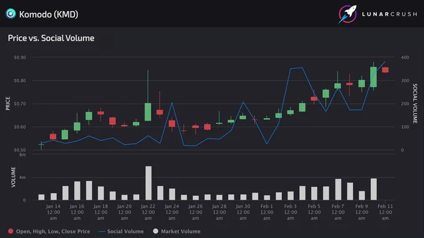The height and width of the screenshot is (238, 424).
Task: Click the grey Market Volume legend dot
Action: pyautogui.click(x=155, y=231)
